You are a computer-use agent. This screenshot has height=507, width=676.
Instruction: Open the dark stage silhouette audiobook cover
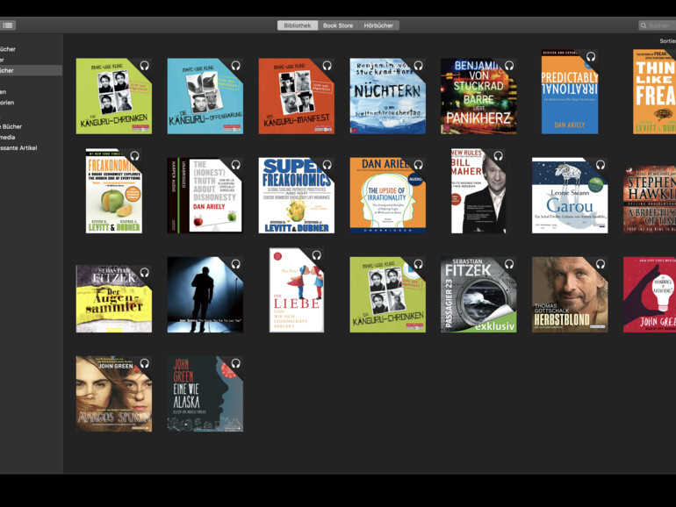(x=205, y=295)
